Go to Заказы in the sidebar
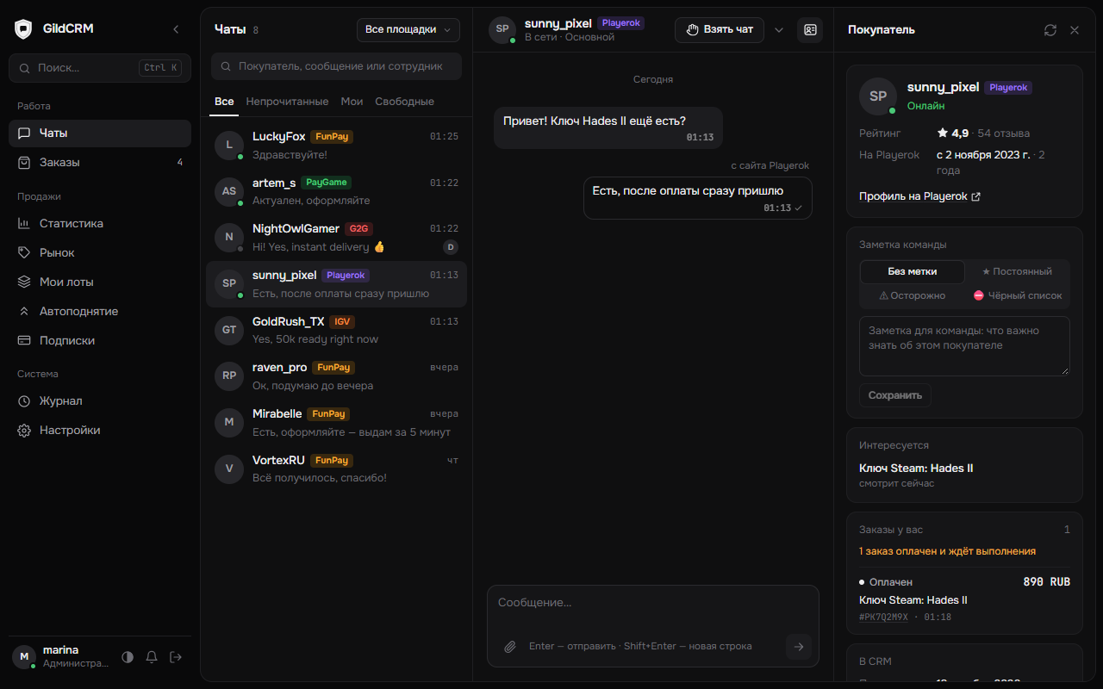Screen dimensions: 1103x689 tap(100, 163)
